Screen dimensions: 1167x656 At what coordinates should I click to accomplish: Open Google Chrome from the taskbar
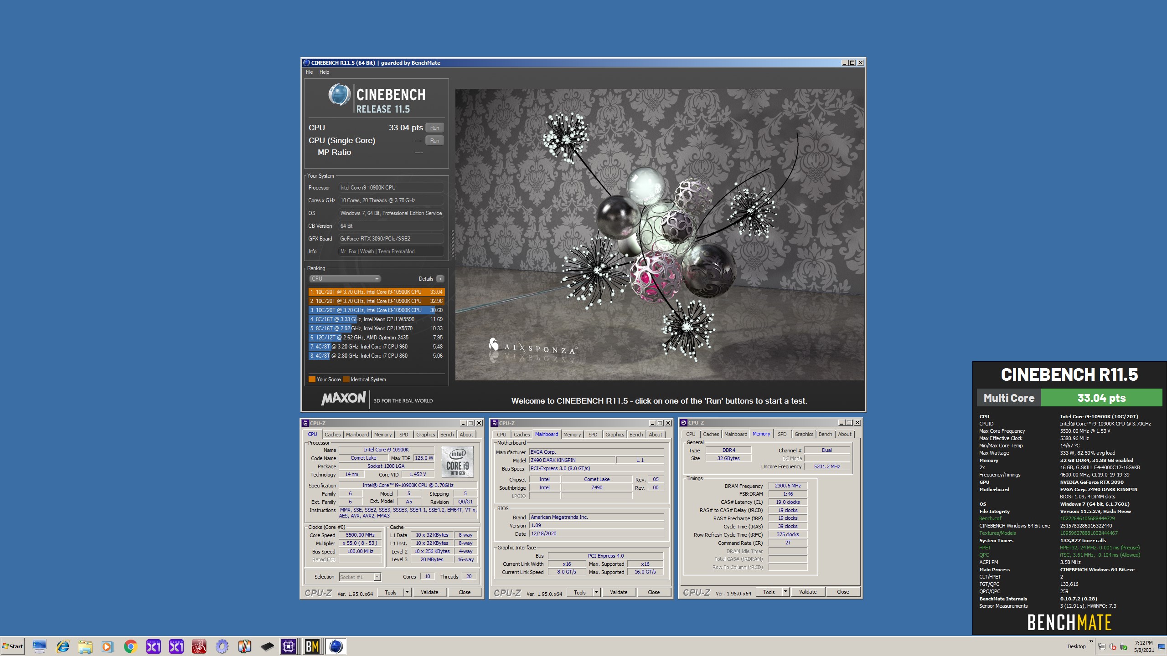point(130,646)
